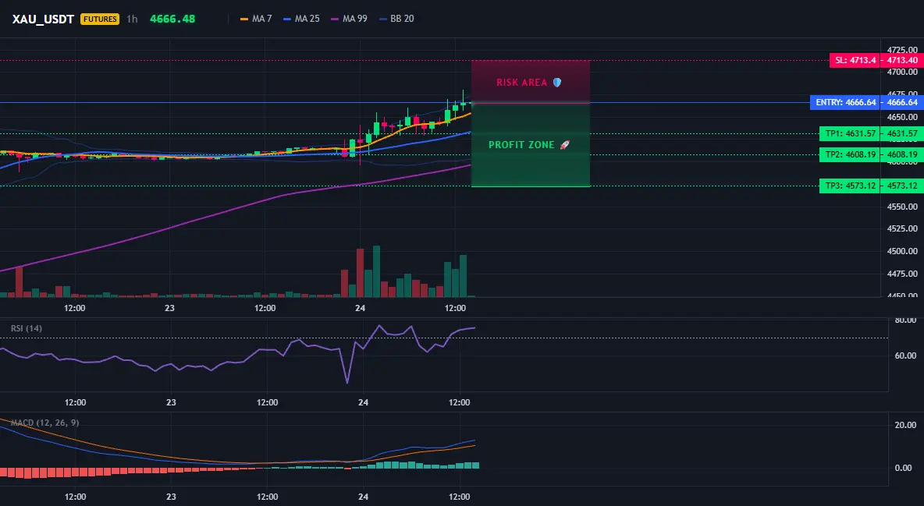
Task: Click the latest RSI line endpoint
Action: (474, 327)
